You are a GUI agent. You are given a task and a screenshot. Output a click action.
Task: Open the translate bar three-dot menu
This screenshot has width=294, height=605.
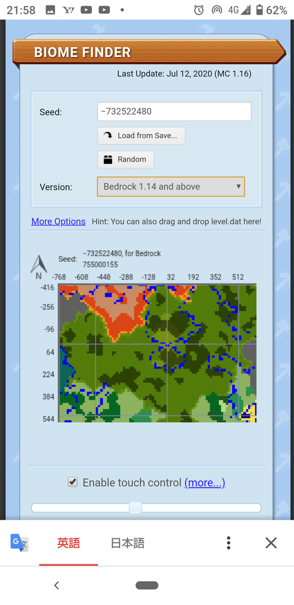tap(229, 543)
